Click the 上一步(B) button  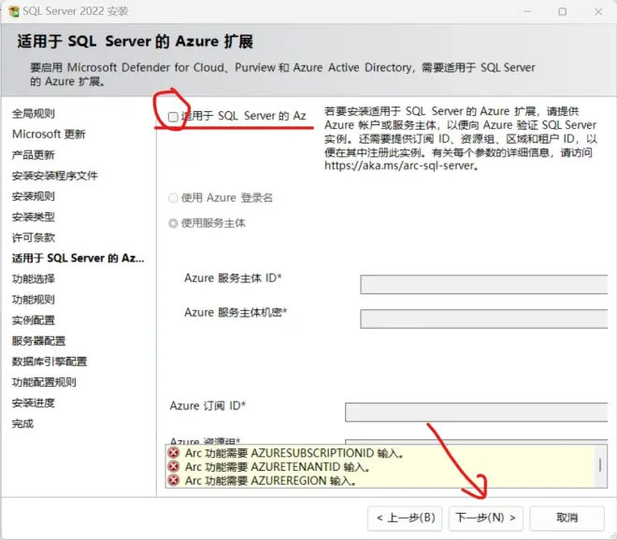405,518
